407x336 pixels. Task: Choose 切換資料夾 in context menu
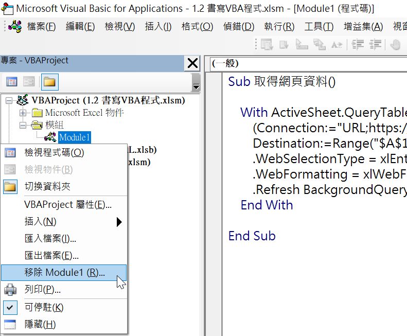tap(64, 186)
